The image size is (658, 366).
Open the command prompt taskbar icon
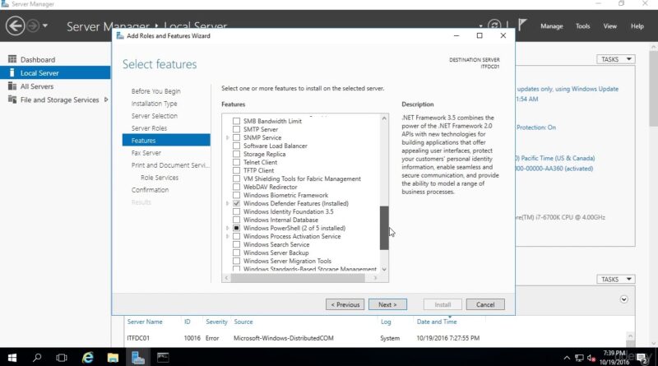click(x=163, y=357)
